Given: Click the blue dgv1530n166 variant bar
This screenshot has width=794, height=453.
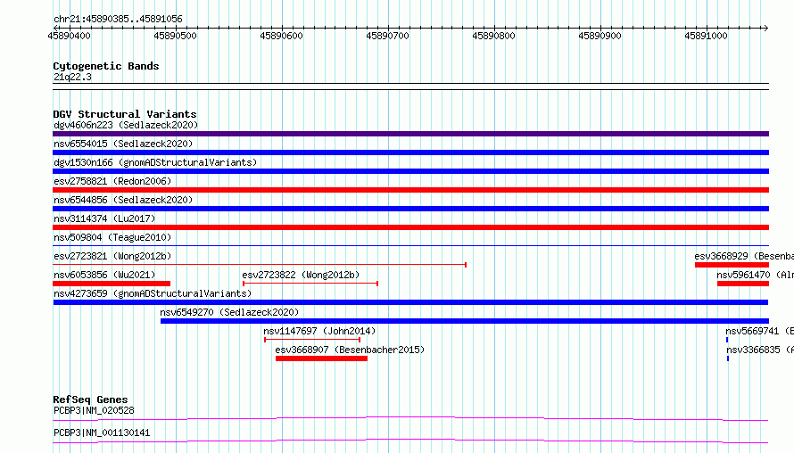Looking at the screenshot, I should click(x=410, y=171).
